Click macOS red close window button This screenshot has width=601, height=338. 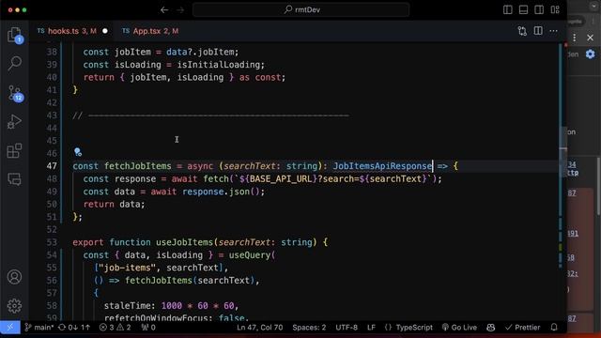pos(10,10)
